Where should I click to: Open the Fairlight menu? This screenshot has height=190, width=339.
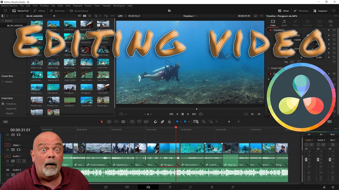click(x=107, y=6)
